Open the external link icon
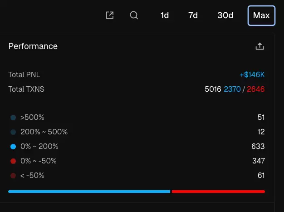The image size is (284, 212). [x=110, y=15]
